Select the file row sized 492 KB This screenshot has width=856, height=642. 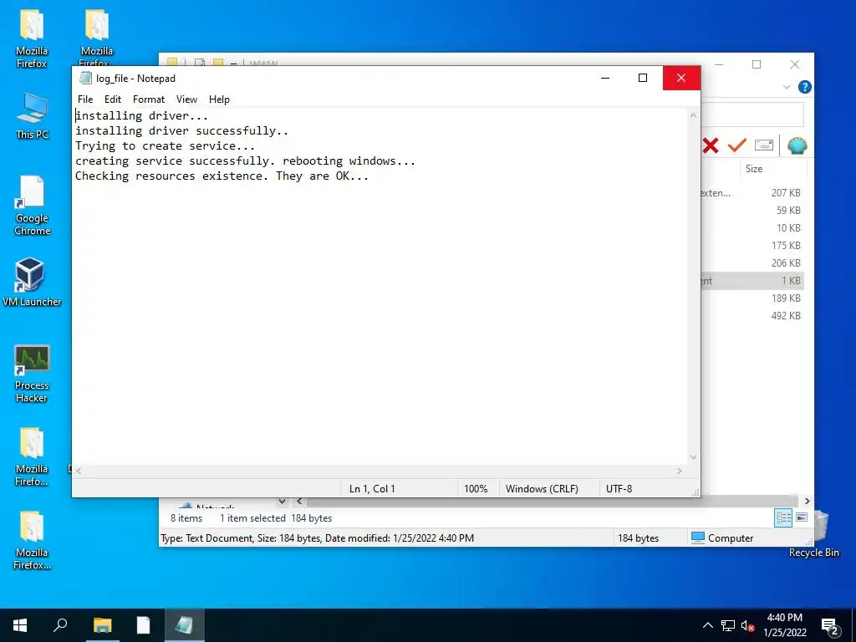pyautogui.click(x=752, y=315)
